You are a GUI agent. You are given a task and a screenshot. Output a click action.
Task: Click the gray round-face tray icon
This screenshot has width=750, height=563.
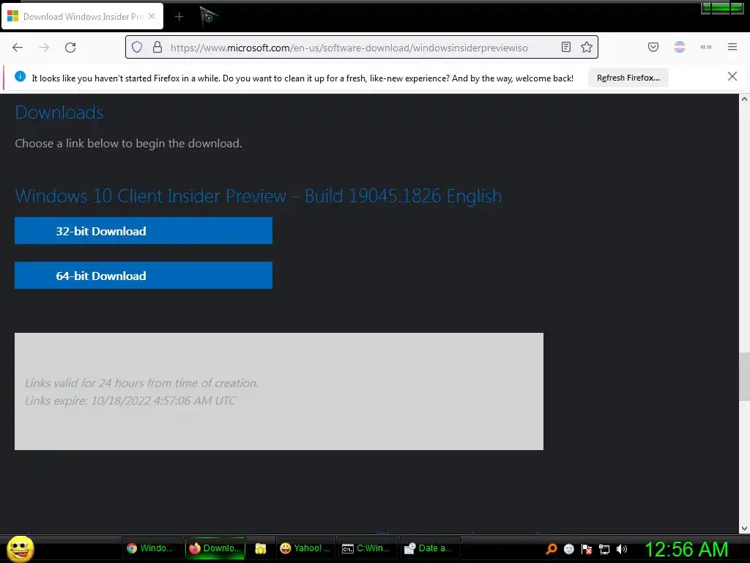pos(569,548)
